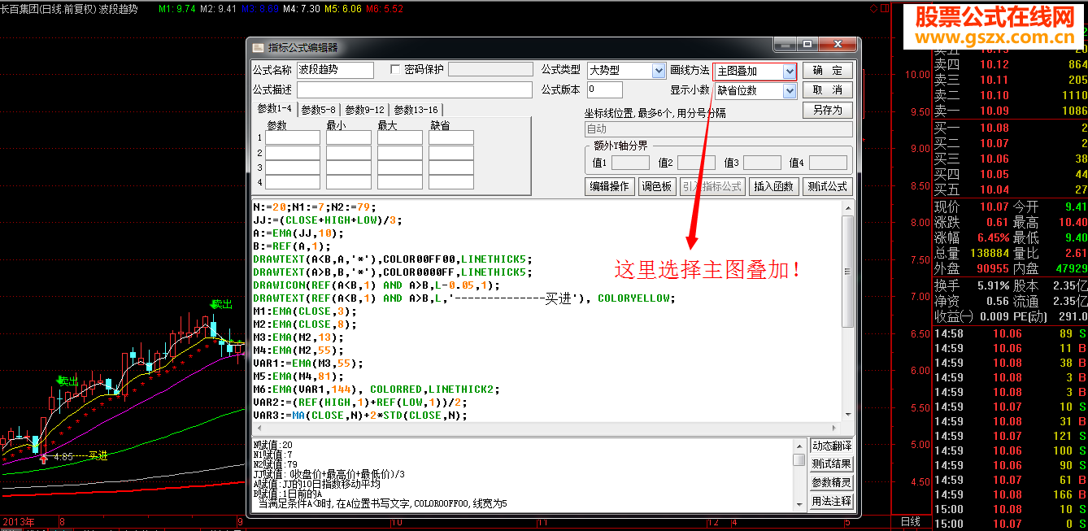Screen dimensions: 1088x531
Task: Click the 现价 10.07 value
Action: (x=994, y=207)
